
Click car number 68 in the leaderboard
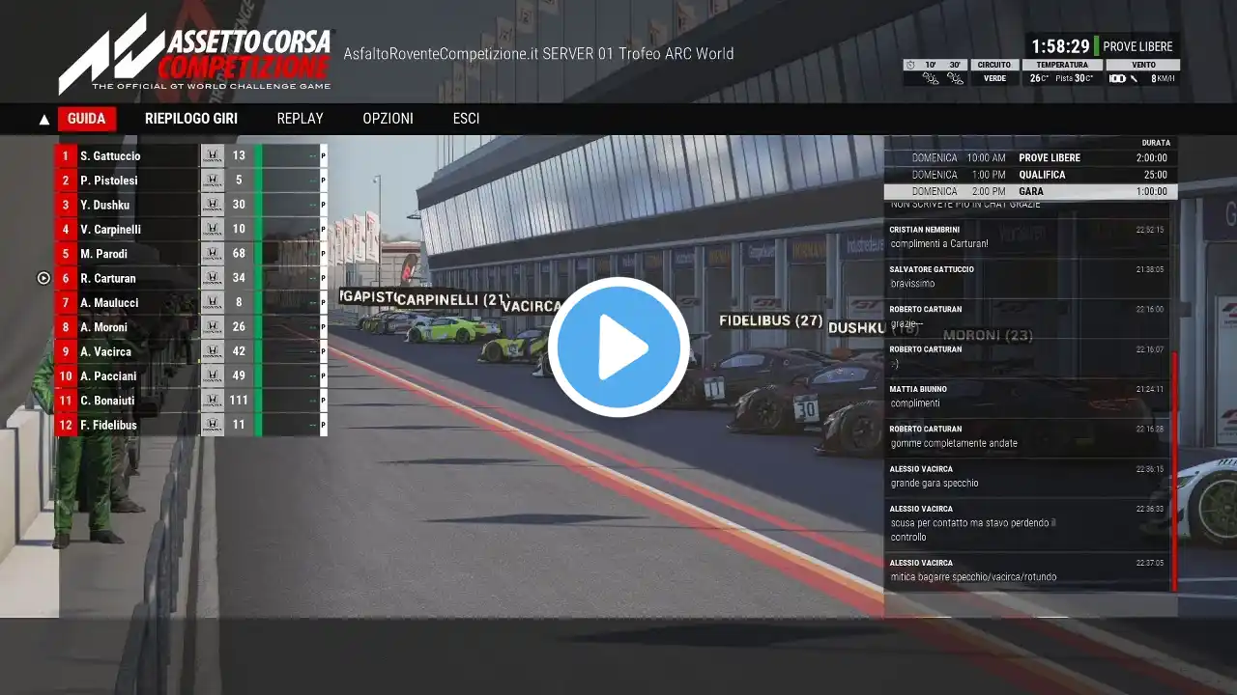(x=239, y=254)
